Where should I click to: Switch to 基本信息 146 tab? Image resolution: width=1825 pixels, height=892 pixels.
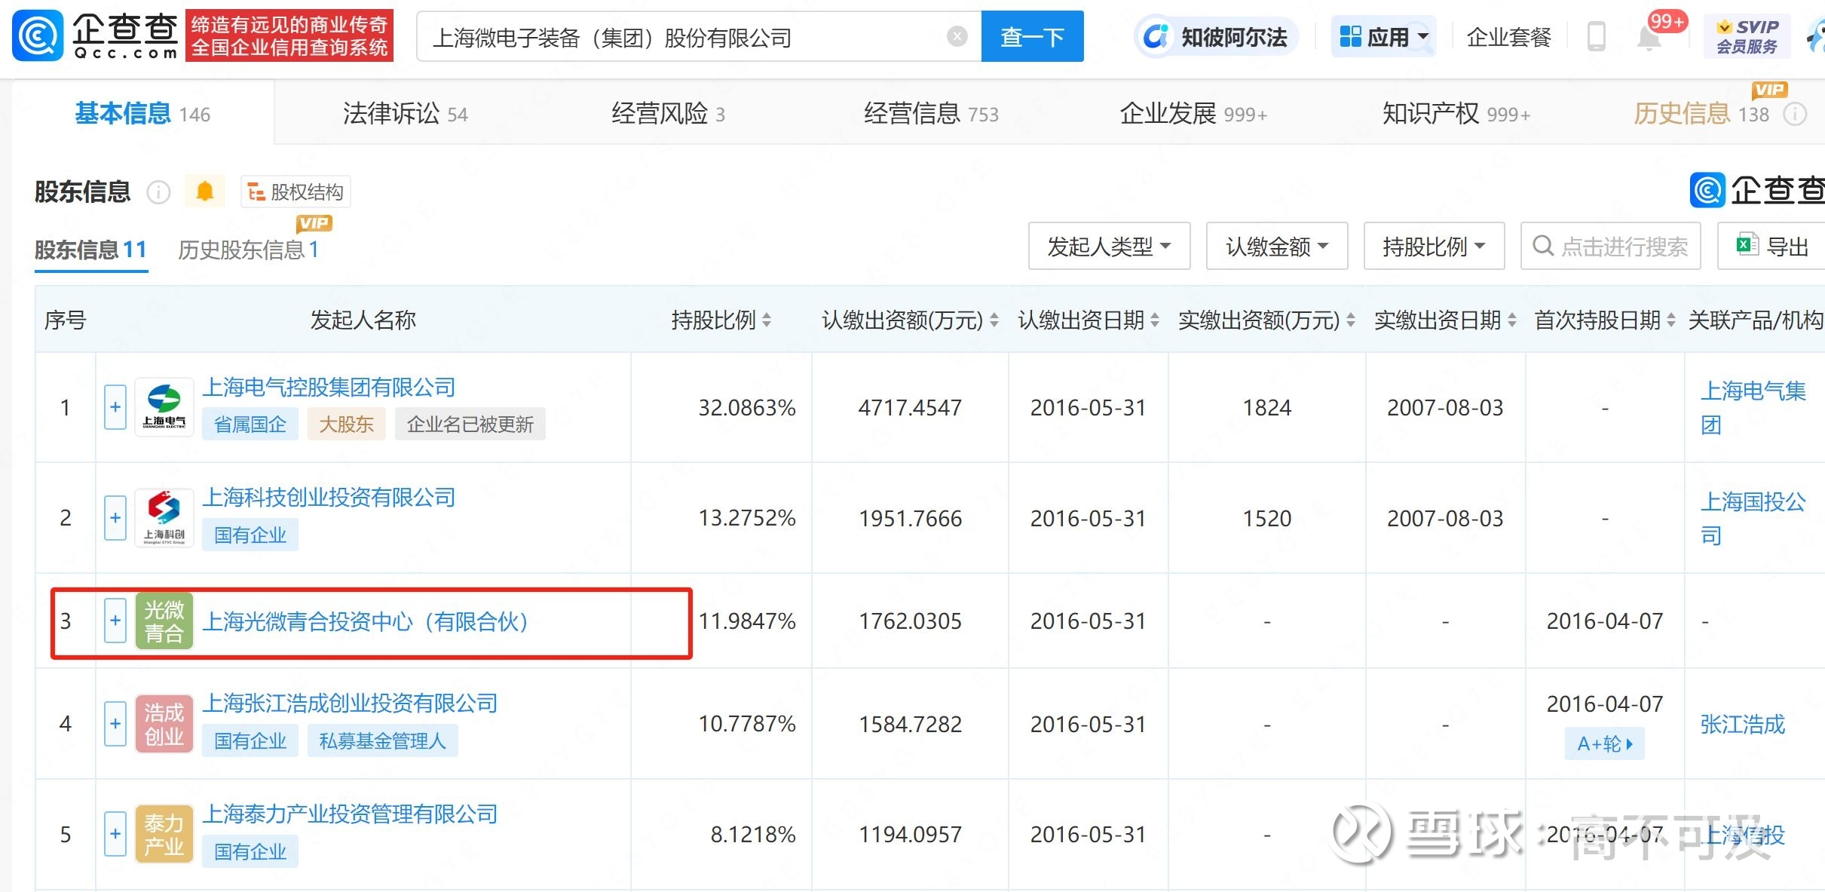(x=142, y=114)
